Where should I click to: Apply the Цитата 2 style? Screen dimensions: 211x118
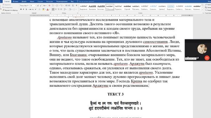click(x=162, y=7)
